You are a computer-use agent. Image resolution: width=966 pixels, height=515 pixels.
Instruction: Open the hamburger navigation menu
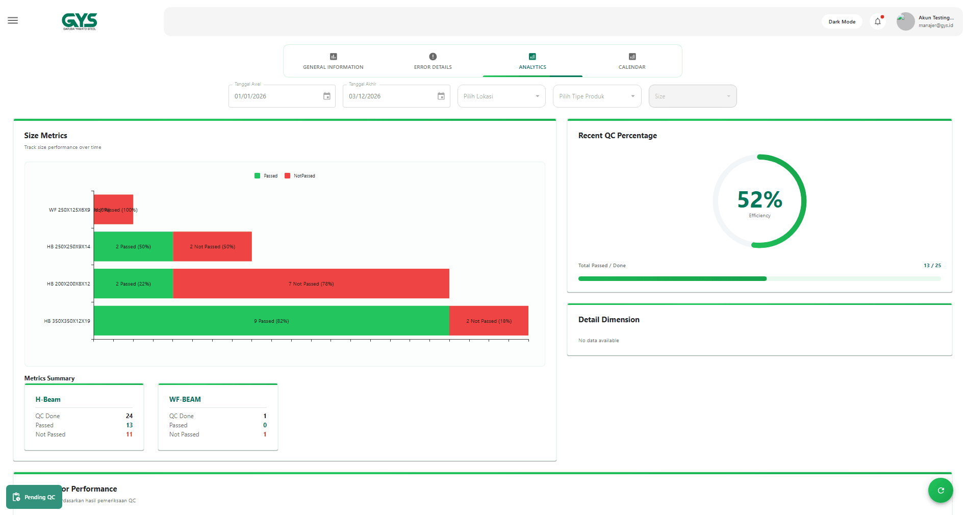pyautogui.click(x=13, y=20)
